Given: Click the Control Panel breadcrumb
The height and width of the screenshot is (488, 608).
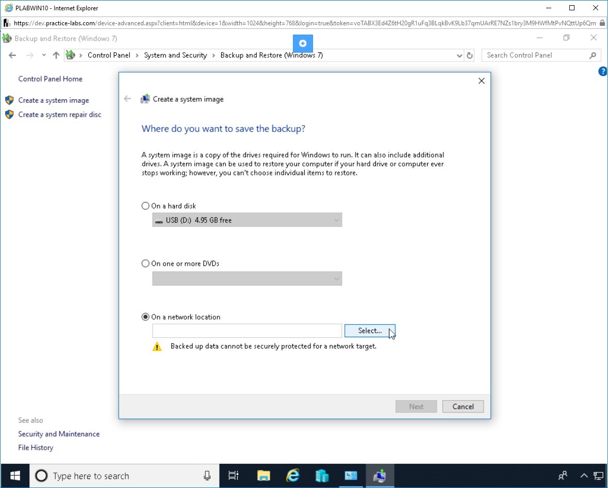Looking at the screenshot, I should [x=109, y=55].
